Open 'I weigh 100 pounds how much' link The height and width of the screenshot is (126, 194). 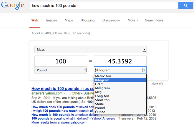63,111
